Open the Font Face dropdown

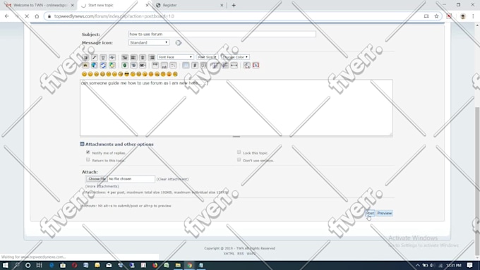tap(175, 57)
